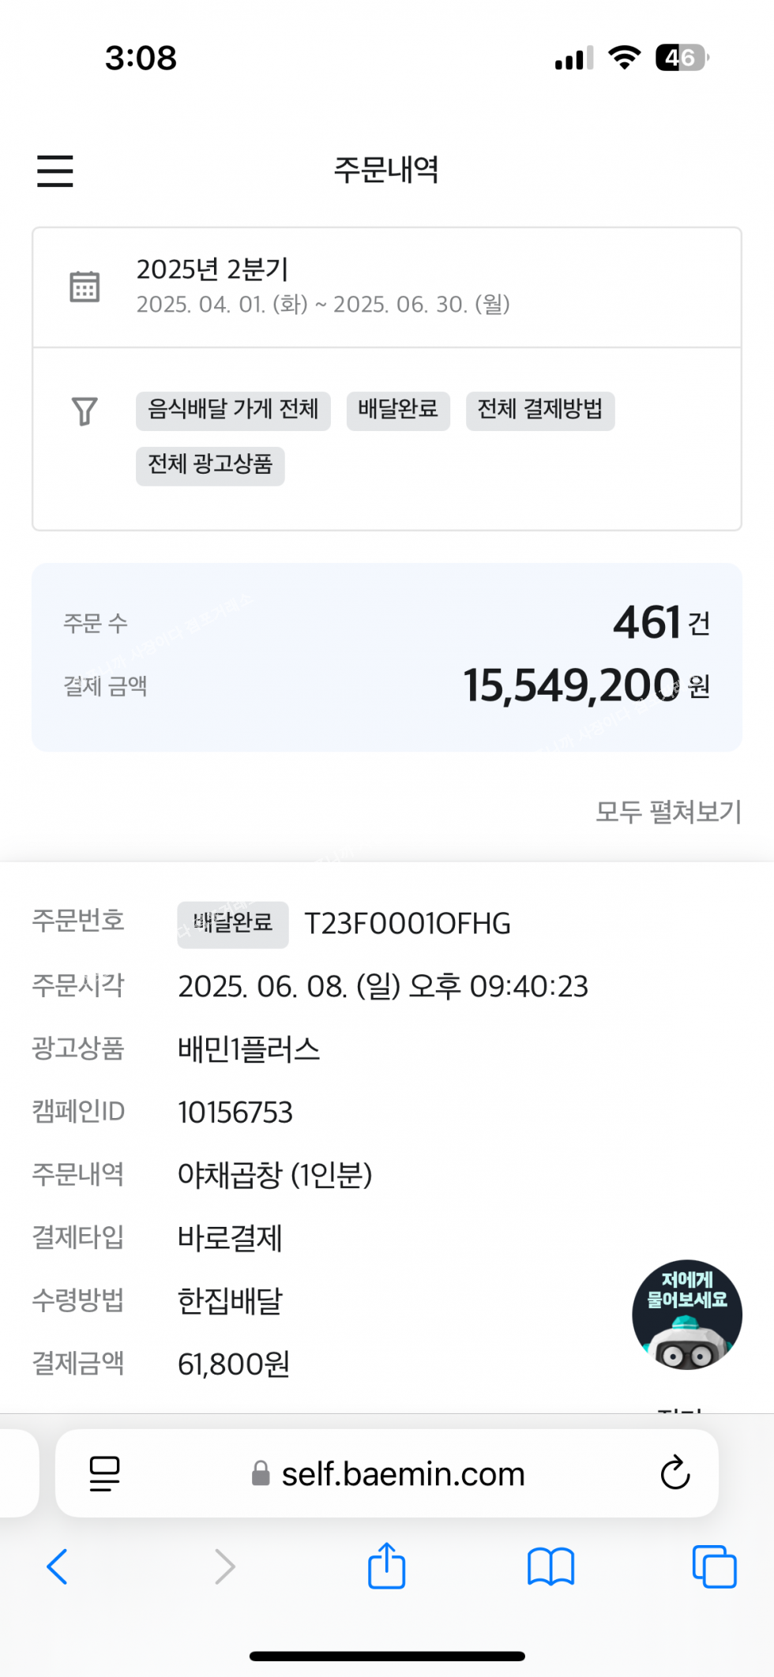The image size is (774, 1677).
Task: Tap the self.baemin.com address field
Action: tap(387, 1473)
